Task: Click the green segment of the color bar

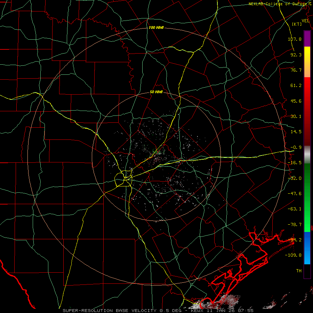Action: click(x=307, y=198)
